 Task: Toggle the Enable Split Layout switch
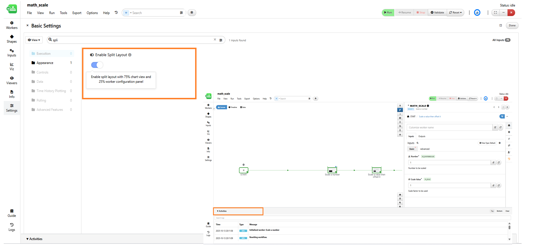point(97,65)
